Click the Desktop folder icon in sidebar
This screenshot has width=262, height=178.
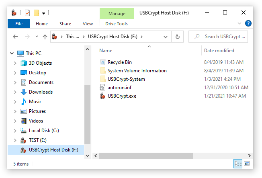coord(24,73)
